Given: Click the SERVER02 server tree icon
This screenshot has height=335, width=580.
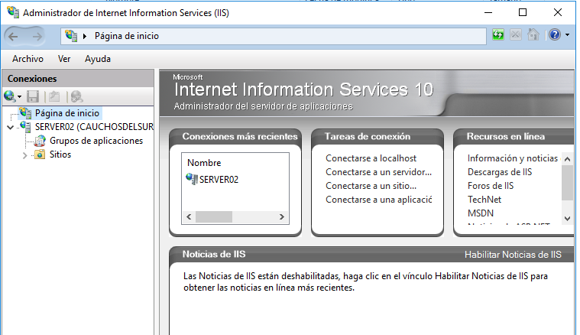Looking at the screenshot, I should 25,127.
